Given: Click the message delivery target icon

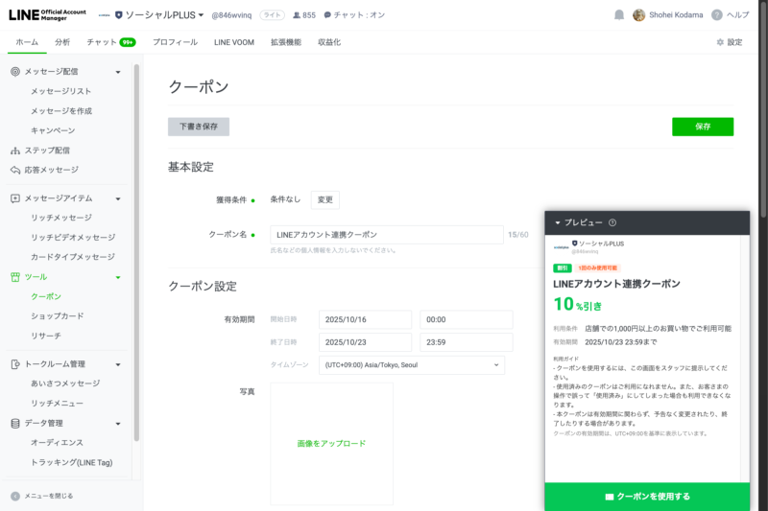Looking at the screenshot, I should pyautogui.click(x=15, y=71).
